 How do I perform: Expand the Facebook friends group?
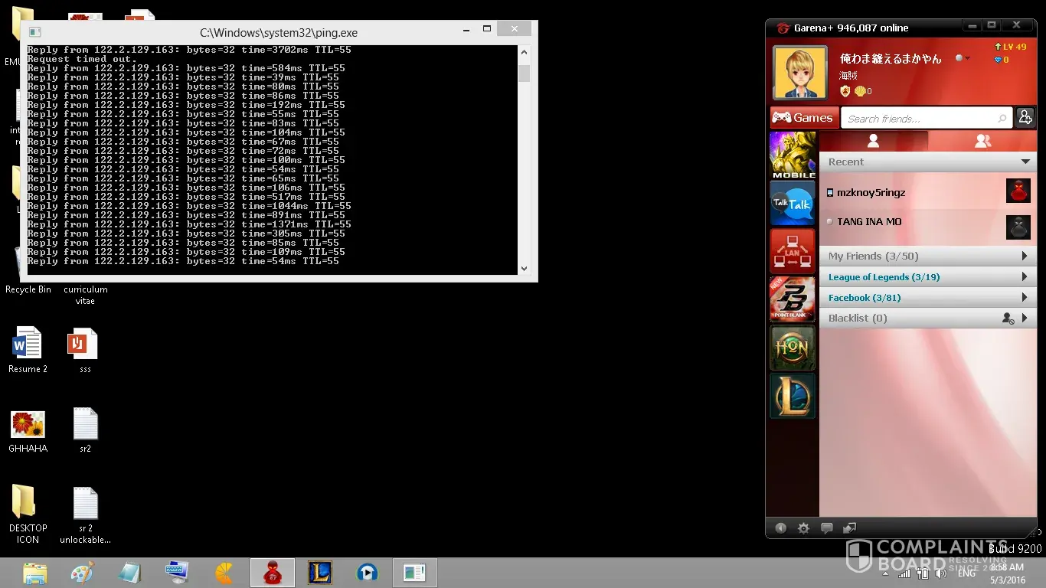point(1025,298)
